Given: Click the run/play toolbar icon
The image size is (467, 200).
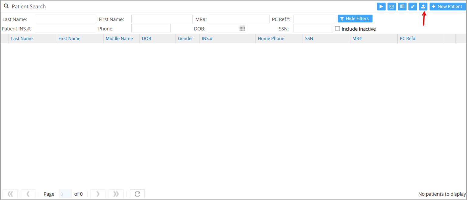Looking at the screenshot, I should (x=381, y=6).
